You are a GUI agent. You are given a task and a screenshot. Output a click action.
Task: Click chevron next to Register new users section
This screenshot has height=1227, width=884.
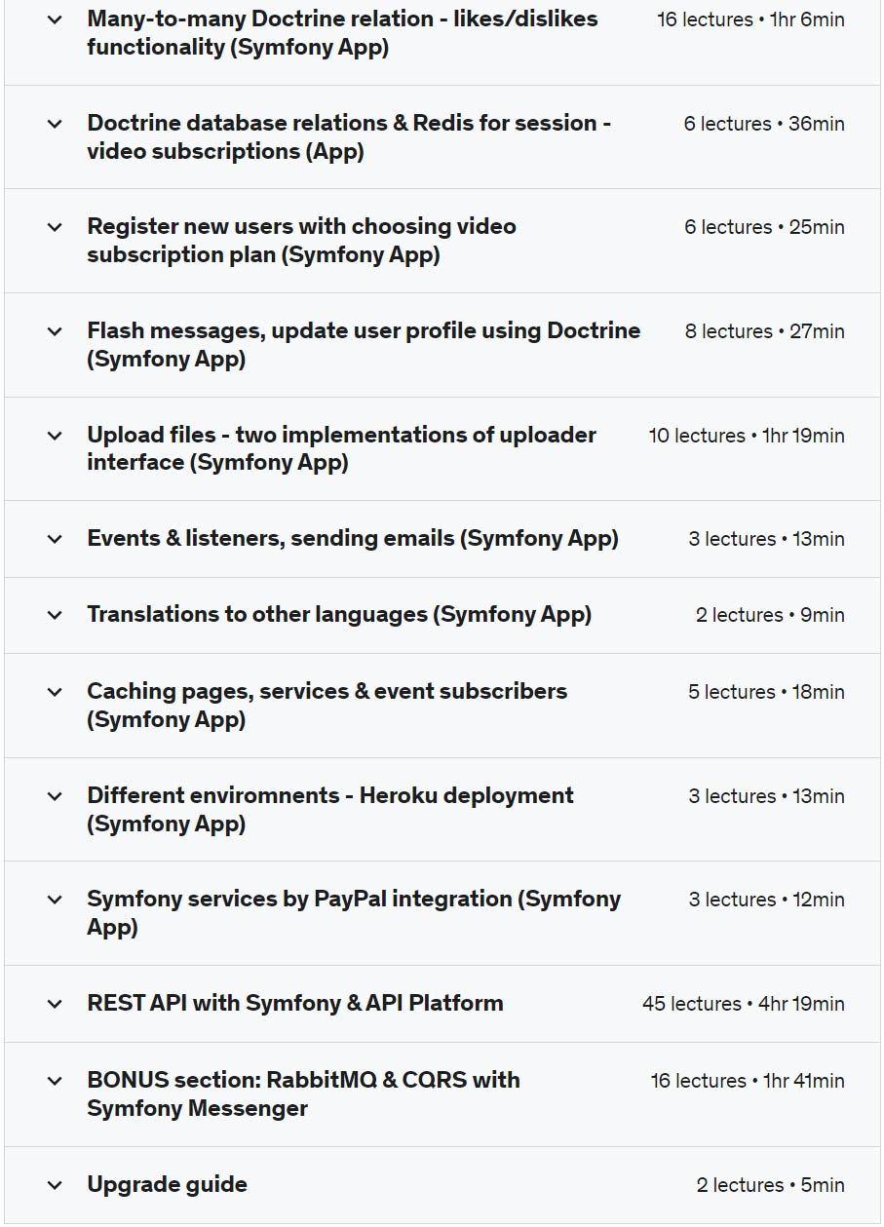tap(55, 227)
